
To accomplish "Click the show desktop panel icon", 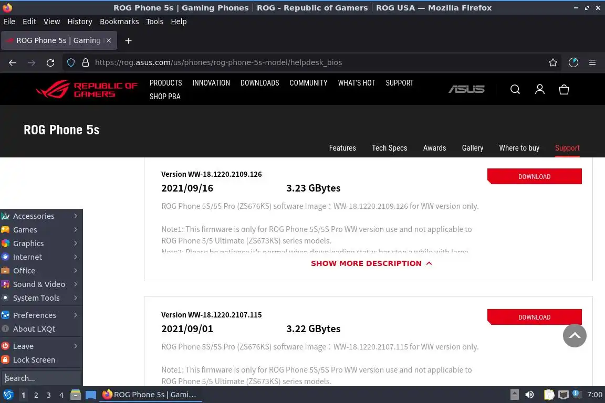I will (x=91, y=395).
